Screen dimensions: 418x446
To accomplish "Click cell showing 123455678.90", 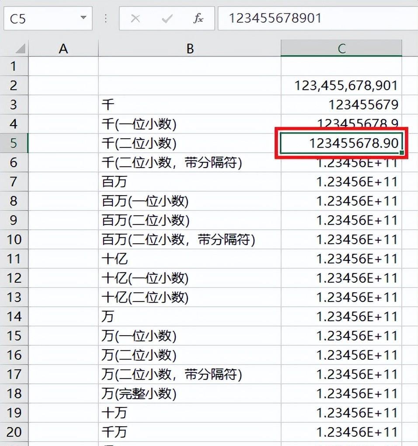I will 341,143.
